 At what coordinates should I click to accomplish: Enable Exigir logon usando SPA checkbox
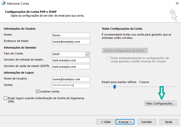tap(5, 98)
